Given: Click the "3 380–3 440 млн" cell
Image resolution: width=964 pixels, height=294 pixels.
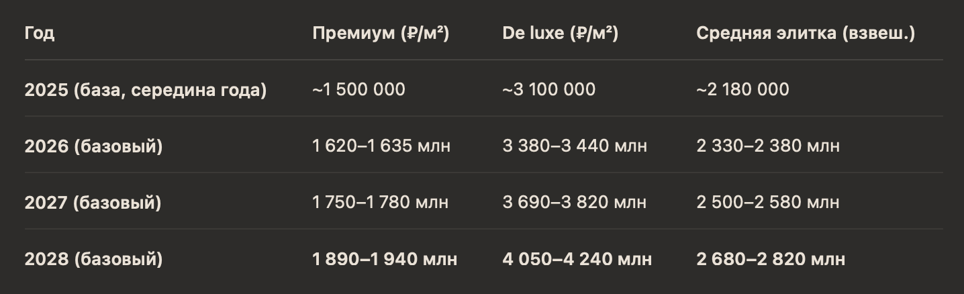Looking at the screenshot, I should pos(575,146).
